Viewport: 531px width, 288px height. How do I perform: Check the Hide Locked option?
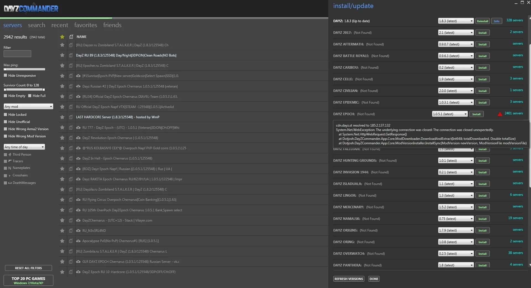[x=5, y=114]
